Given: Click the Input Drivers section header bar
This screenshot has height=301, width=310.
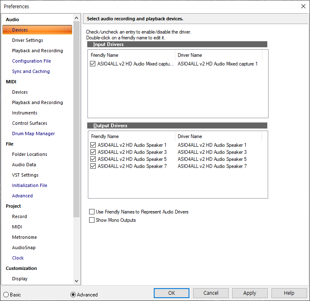Looking at the screenshot, I should click(x=177, y=44).
